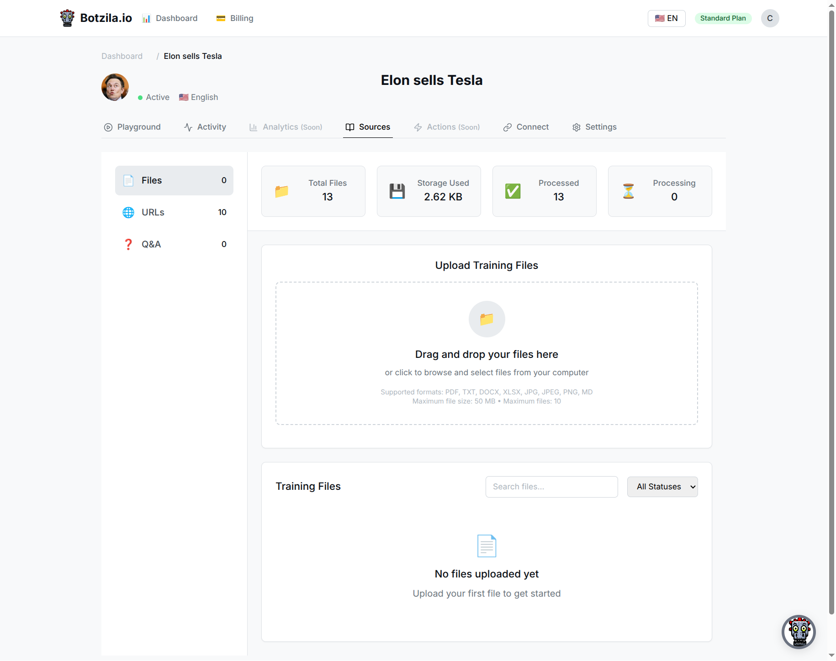Screen dimensions: 836x661
Task: Click 'Elon sells Tesla' breadcrumb text
Action: pos(193,56)
